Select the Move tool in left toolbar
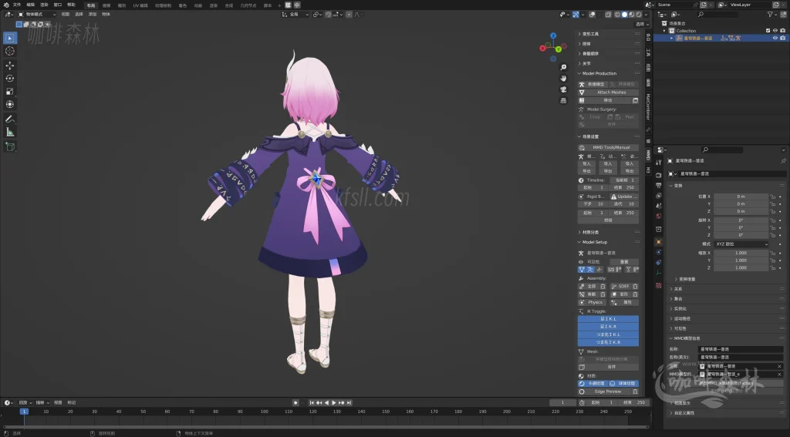Image resolution: width=790 pixels, height=437 pixels. point(9,66)
